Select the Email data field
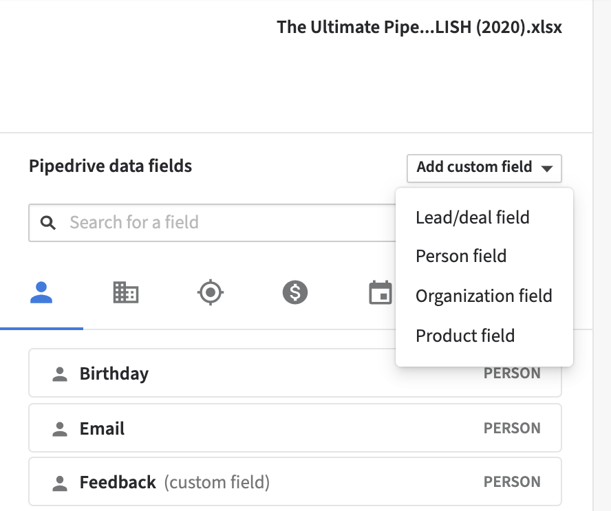611x511 pixels. point(102,429)
